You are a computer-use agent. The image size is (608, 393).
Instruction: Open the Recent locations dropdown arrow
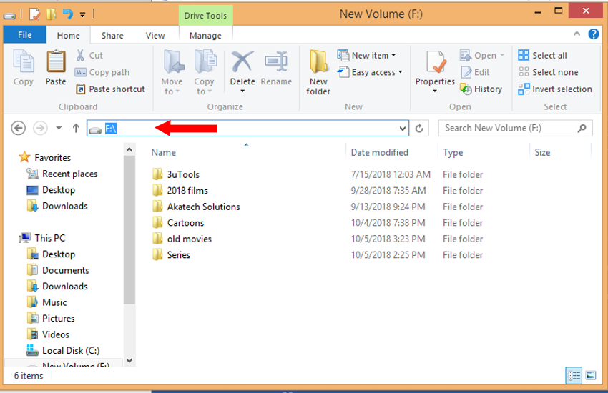pyautogui.click(x=59, y=128)
